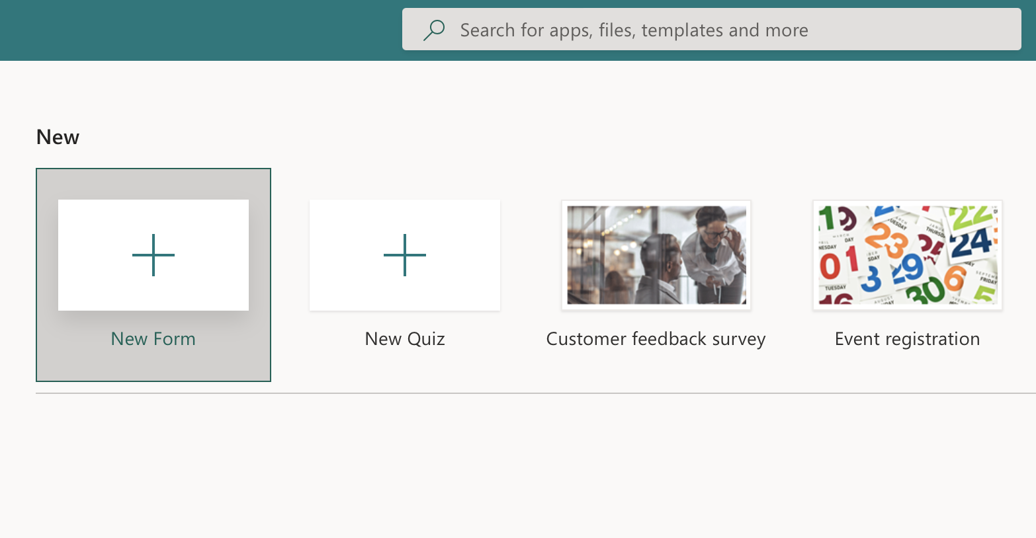Click the plus icon on the New Quiz tile
Viewport: 1036px width, 538px height.
point(404,255)
